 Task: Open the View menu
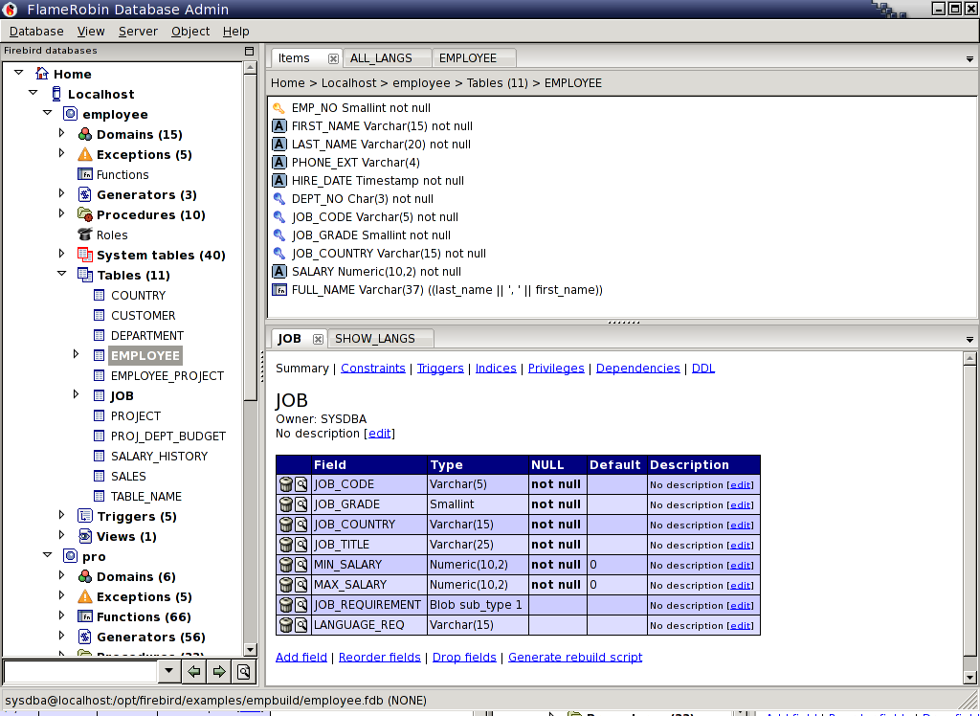click(x=91, y=32)
